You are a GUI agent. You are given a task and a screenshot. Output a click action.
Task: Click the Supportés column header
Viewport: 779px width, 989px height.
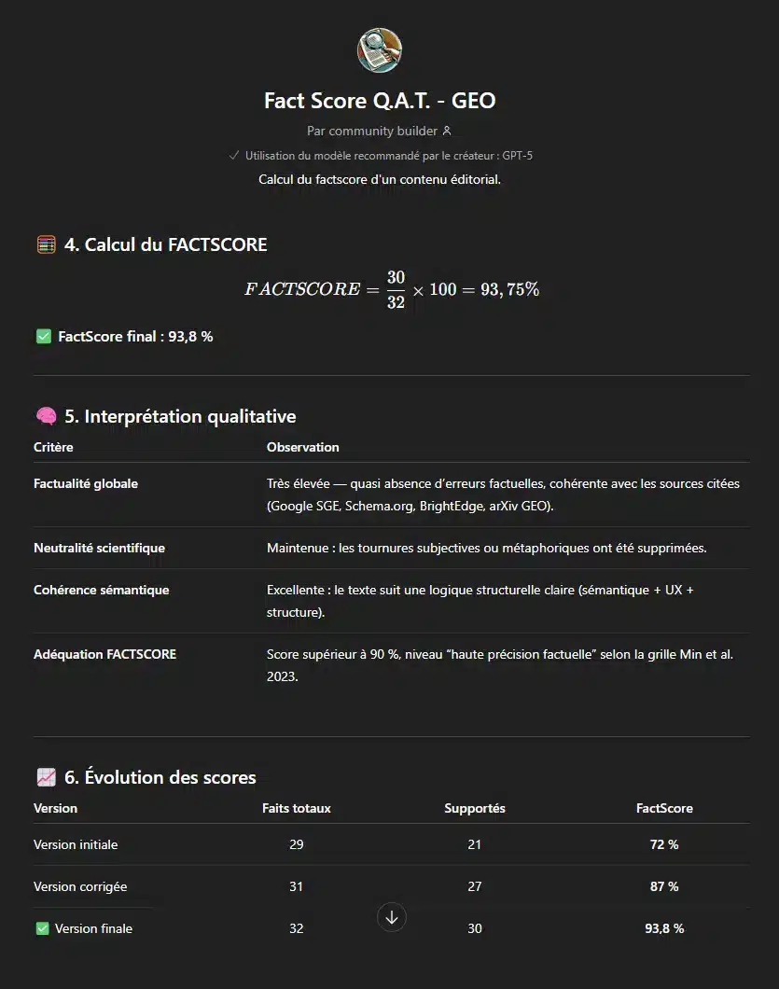475,808
